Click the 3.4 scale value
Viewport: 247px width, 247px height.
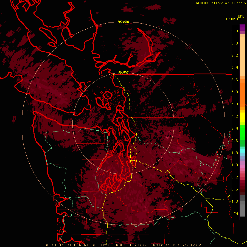coord(235,128)
